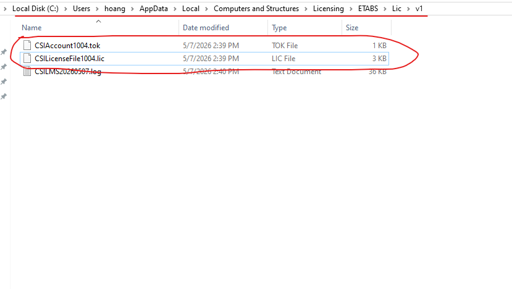The height and width of the screenshot is (289, 512).
Task: Expand chevron after Computers and Structures
Action: click(x=306, y=9)
